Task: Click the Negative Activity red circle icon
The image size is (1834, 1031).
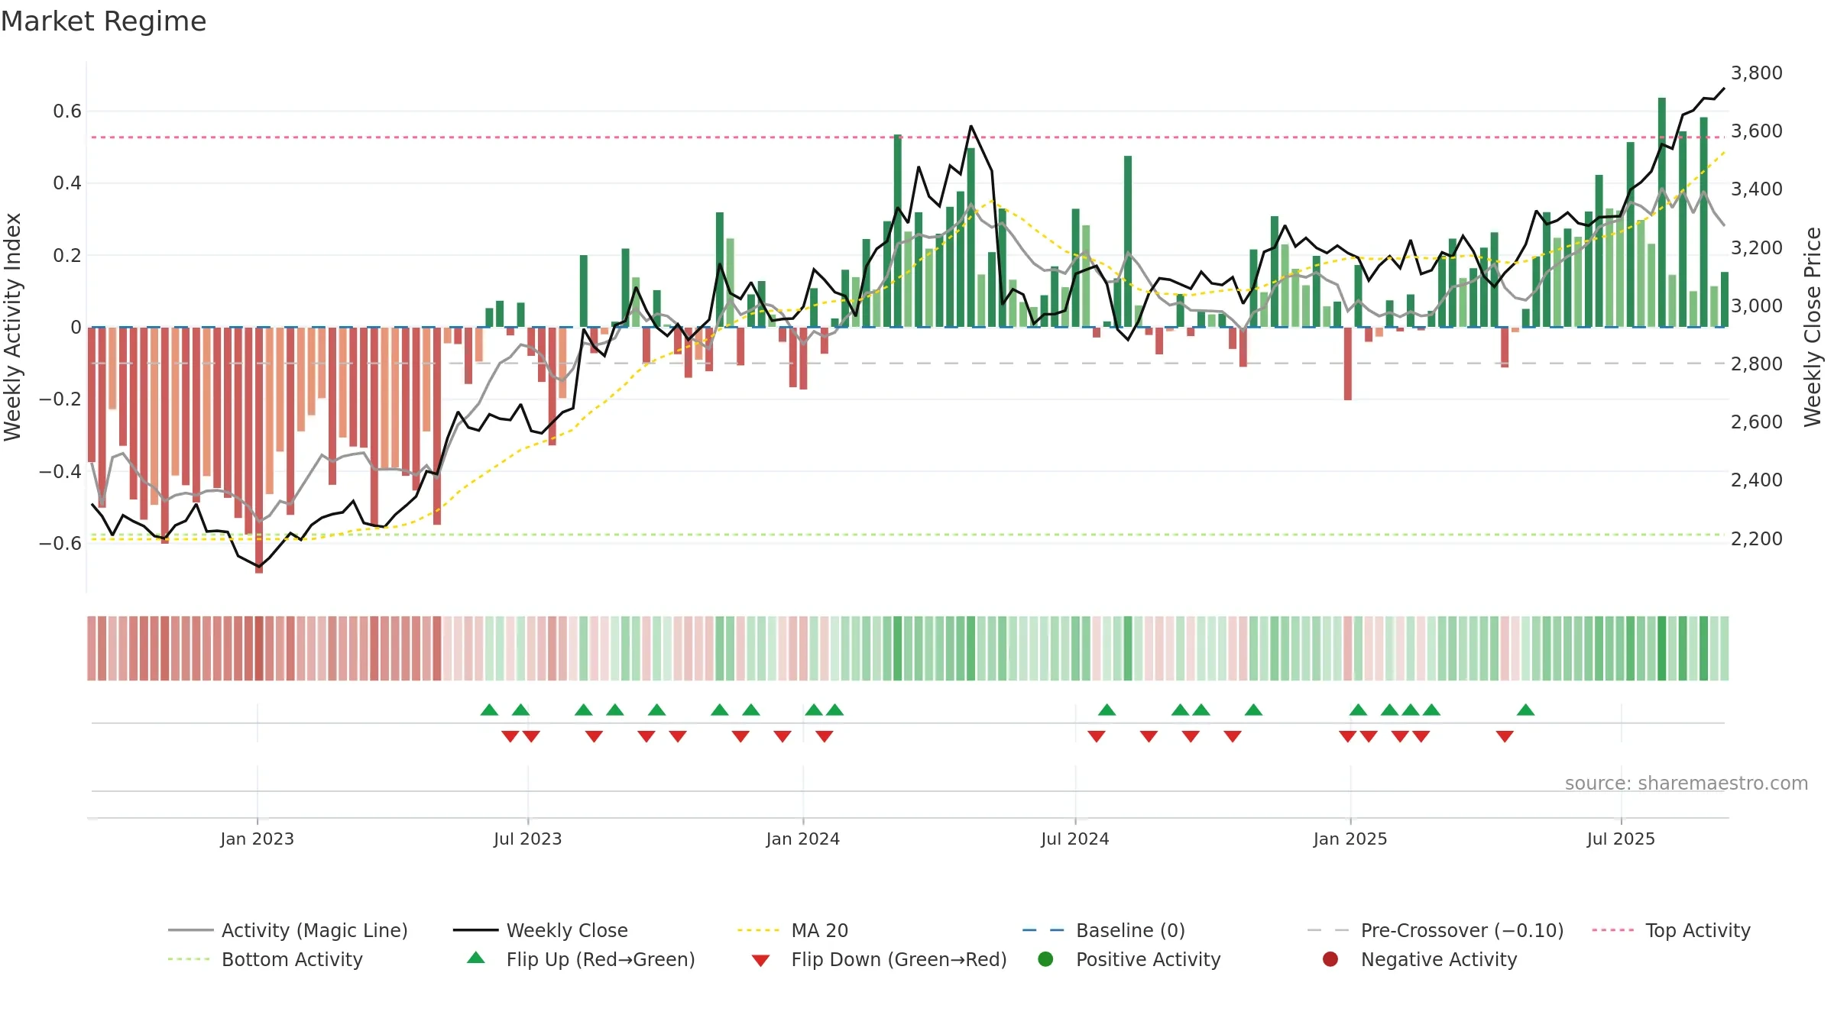Action: (1330, 959)
